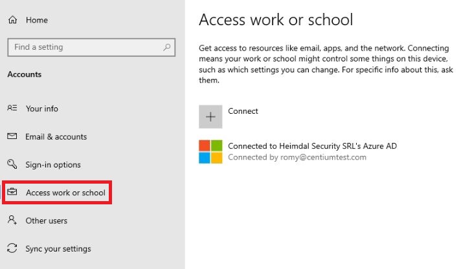Click the Accounts section heading
The height and width of the screenshot is (269, 461).
[x=25, y=74]
